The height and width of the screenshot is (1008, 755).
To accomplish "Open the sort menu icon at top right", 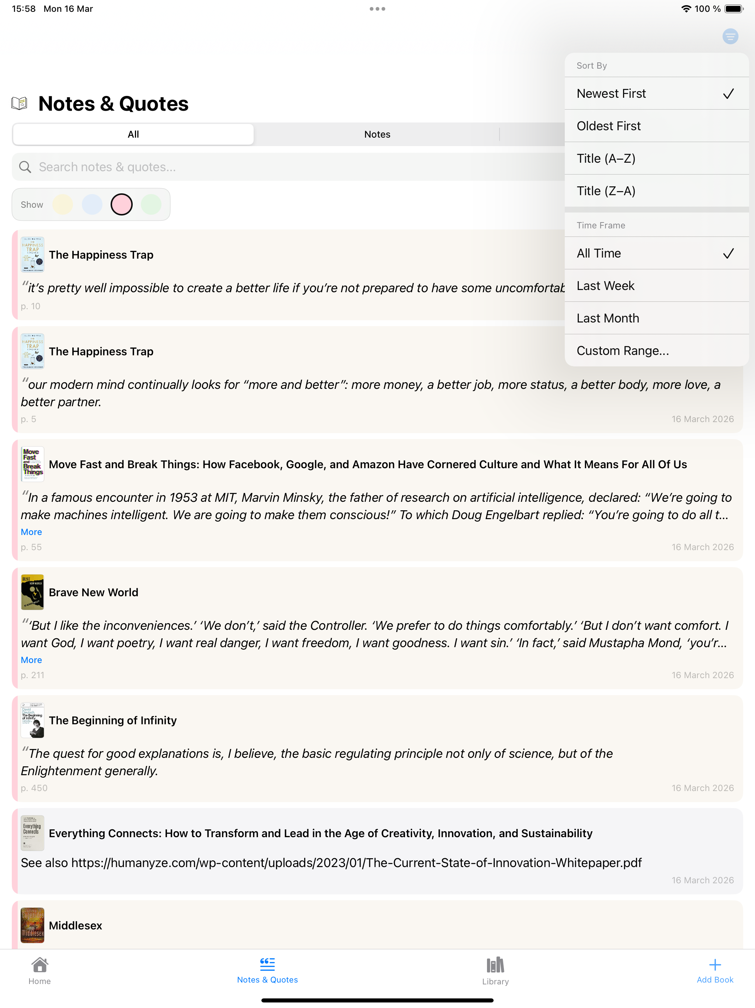I will pos(730,37).
